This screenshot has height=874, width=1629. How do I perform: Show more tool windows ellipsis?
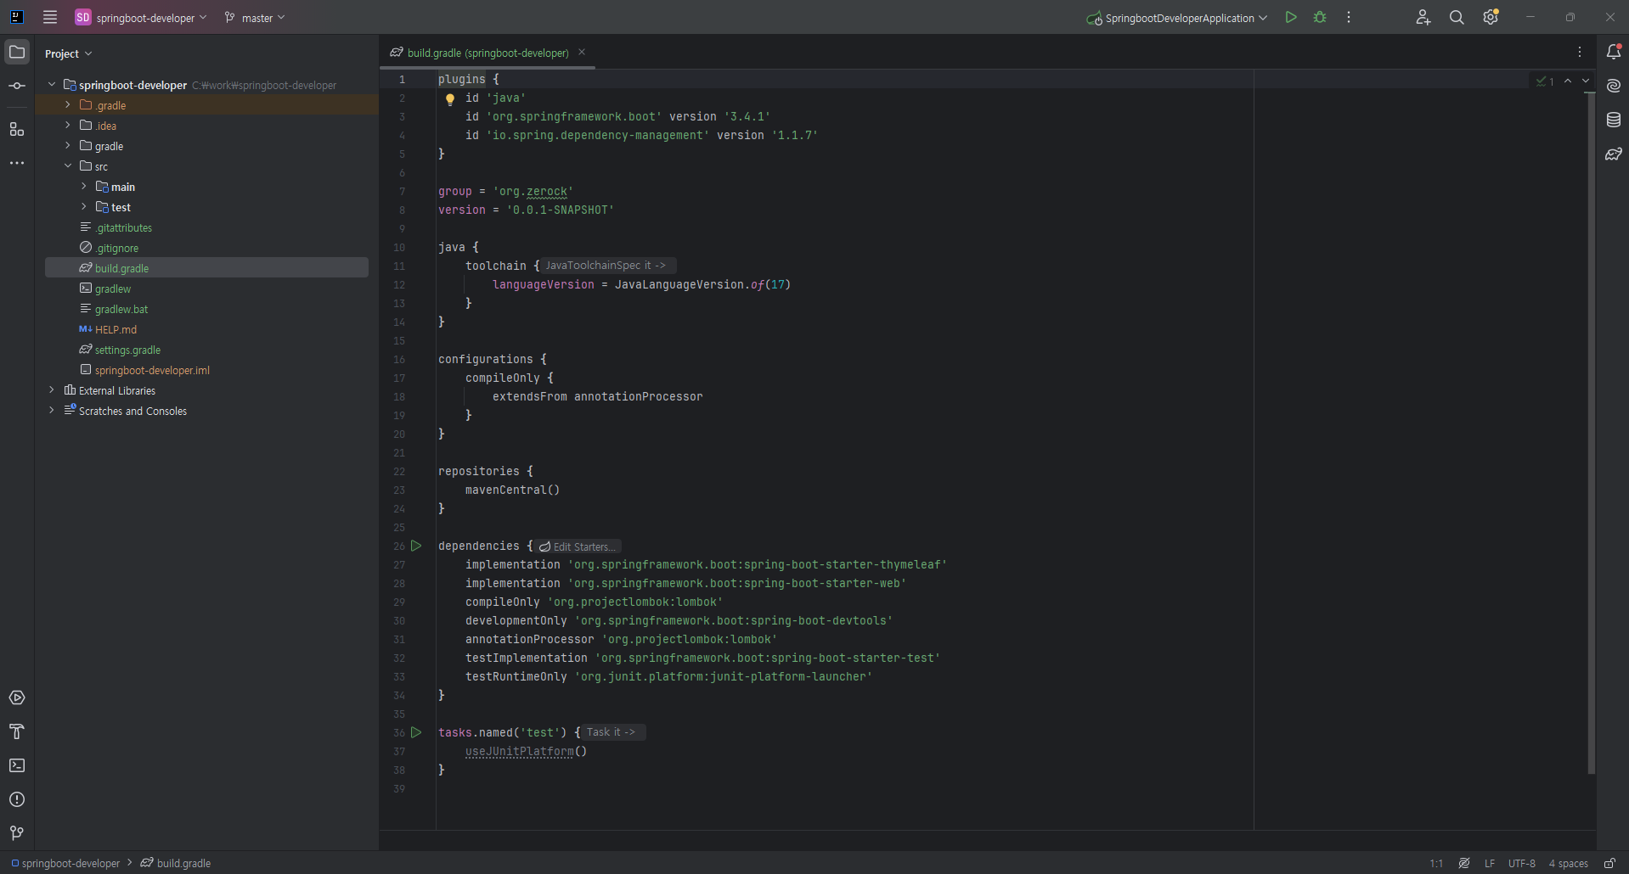point(17,163)
